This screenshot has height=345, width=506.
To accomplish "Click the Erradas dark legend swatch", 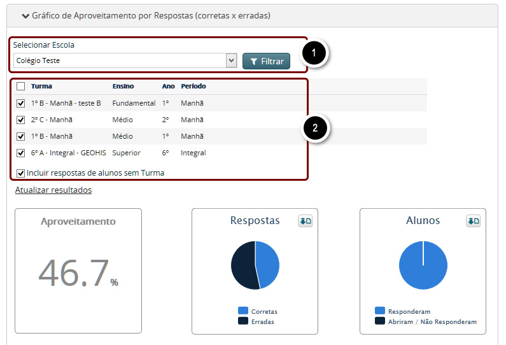I will pos(243,321).
